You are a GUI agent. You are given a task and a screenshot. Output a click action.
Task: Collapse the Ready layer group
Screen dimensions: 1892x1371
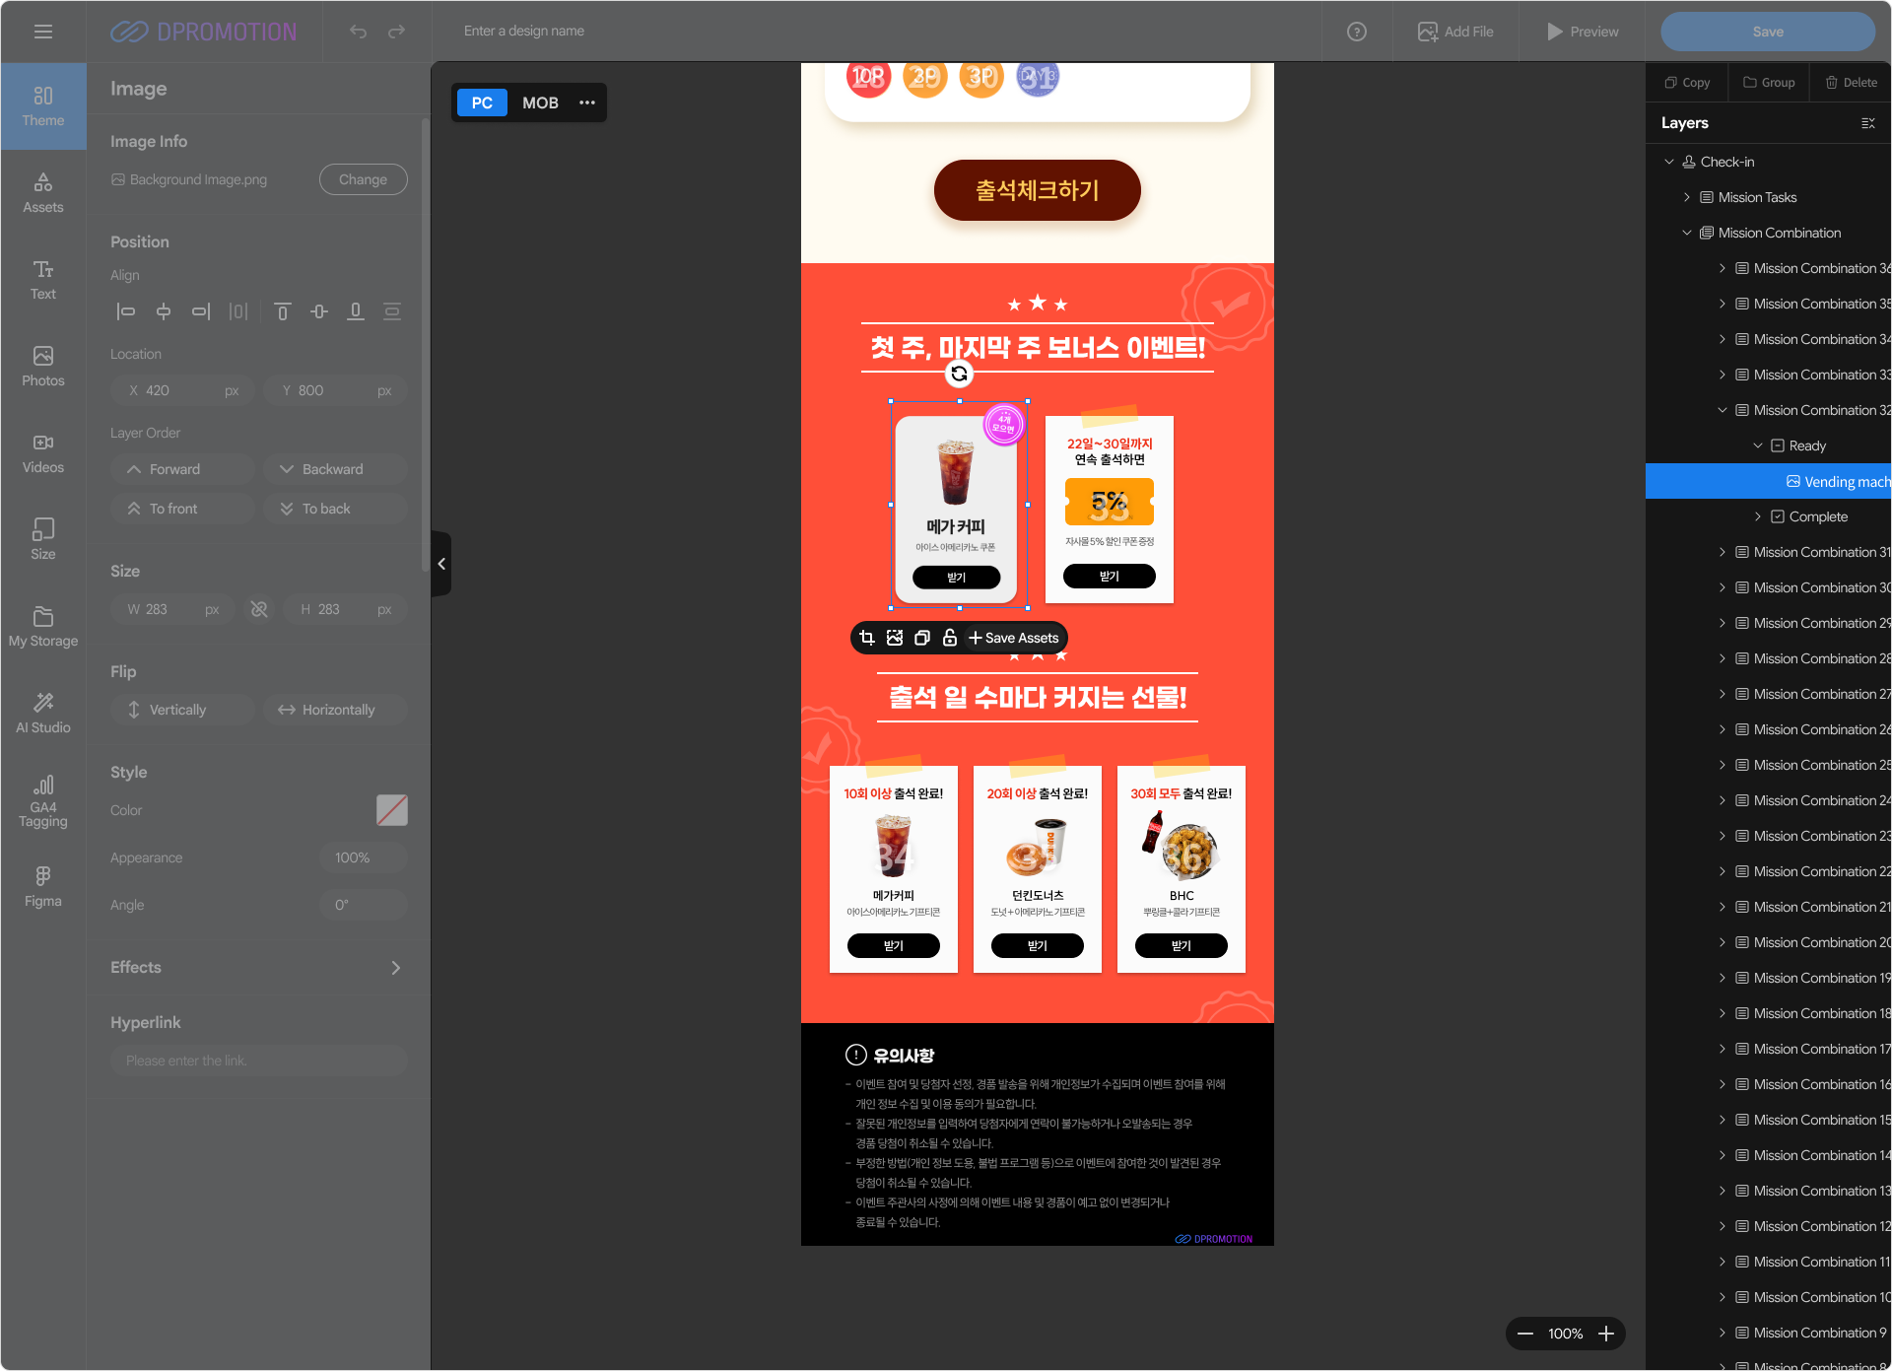pos(1758,446)
